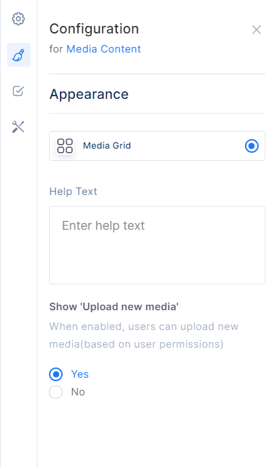The width and height of the screenshot is (277, 467).
Task: Click the Configuration panel title
Action: tap(94, 29)
